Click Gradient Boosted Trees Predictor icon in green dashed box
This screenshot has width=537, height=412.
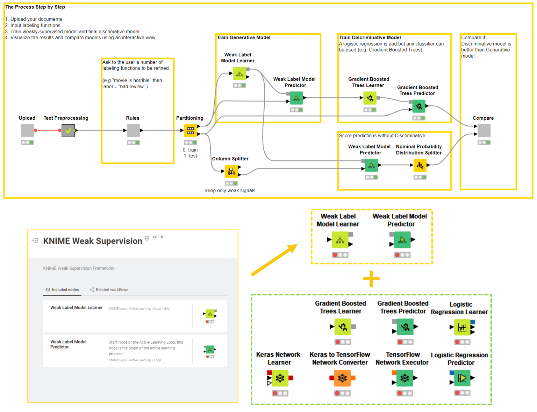[405, 327]
